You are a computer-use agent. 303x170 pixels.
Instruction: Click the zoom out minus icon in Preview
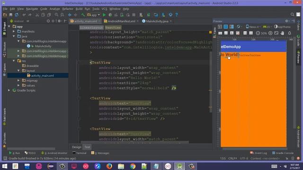tap(258, 33)
